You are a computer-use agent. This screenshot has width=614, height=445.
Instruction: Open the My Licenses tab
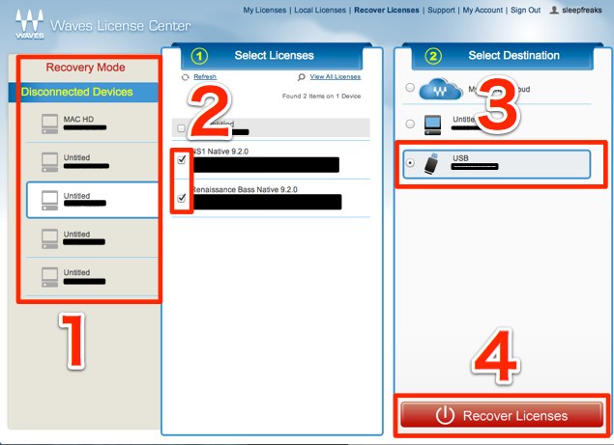point(265,11)
